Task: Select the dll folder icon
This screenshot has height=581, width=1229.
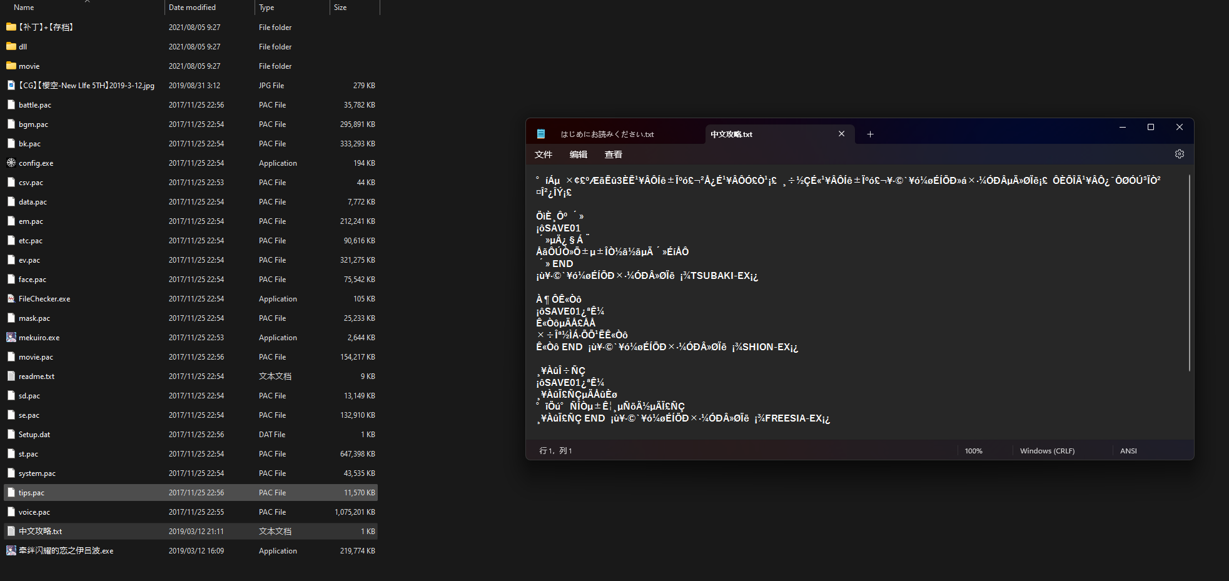Action: (x=11, y=47)
